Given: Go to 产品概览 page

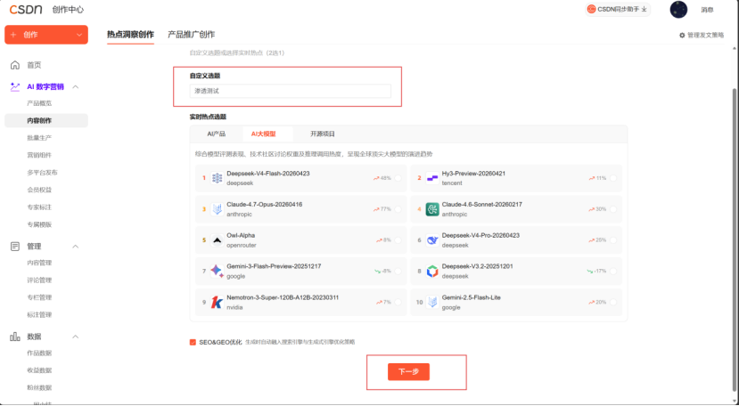Looking at the screenshot, I should [39, 103].
